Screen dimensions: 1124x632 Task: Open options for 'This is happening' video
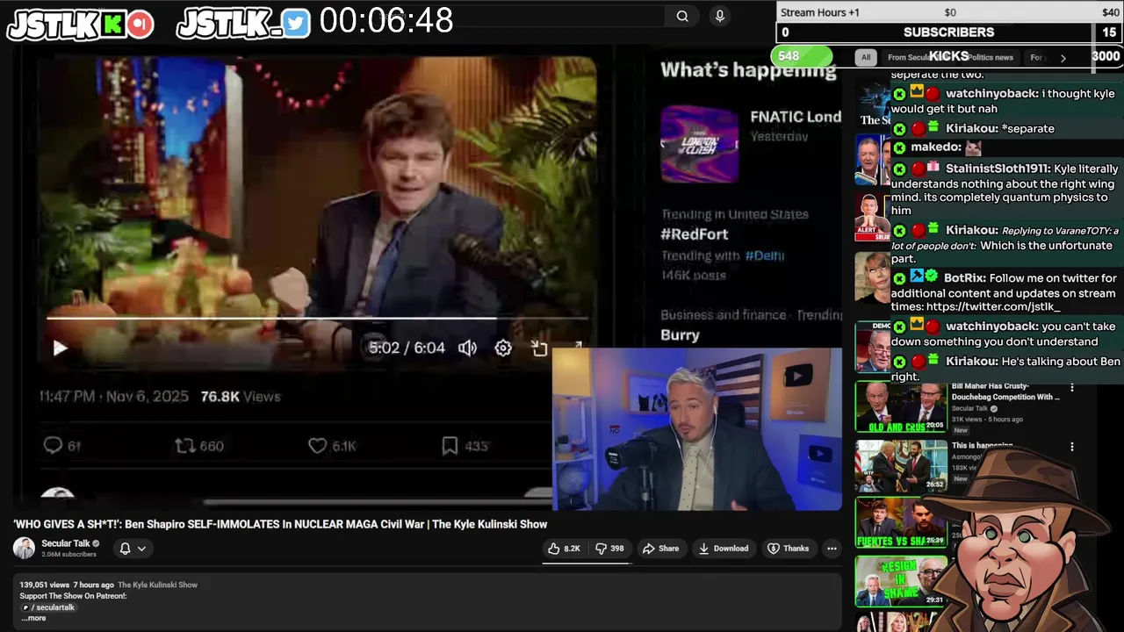click(x=1071, y=447)
